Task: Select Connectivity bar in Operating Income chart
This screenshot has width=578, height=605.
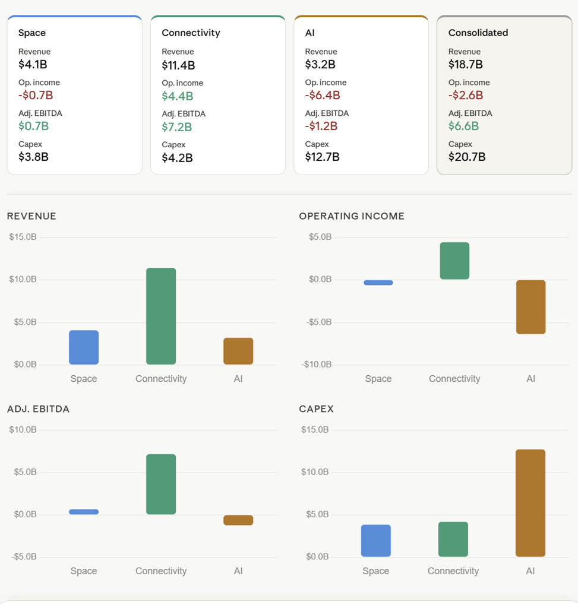Action: tap(454, 261)
